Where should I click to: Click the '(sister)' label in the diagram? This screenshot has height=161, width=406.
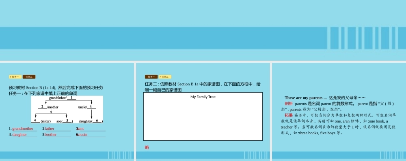(45, 121)
